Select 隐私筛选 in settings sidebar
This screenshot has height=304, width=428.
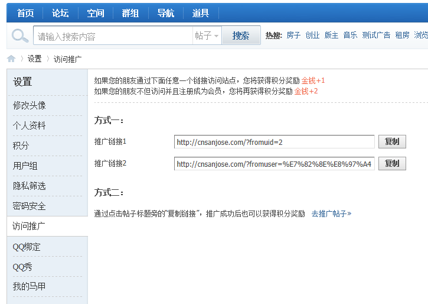pyautogui.click(x=29, y=186)
